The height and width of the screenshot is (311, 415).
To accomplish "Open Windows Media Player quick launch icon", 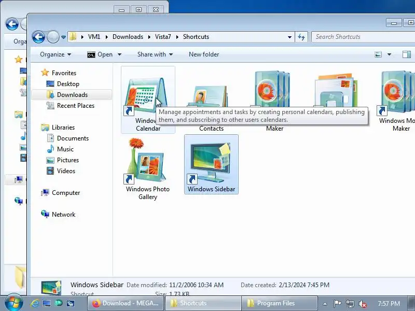I will pos(59,303).
